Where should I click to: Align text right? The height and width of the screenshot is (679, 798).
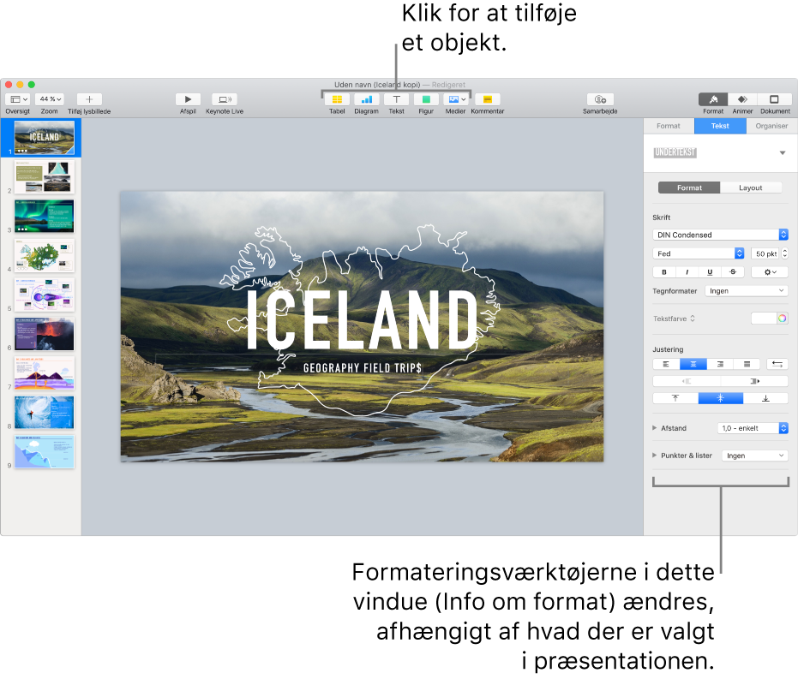[720, 364]
